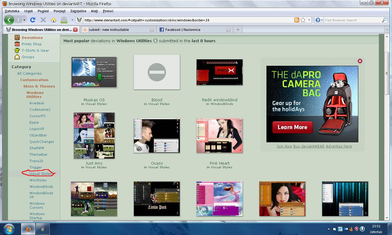Image resolution: width=392 pixels, height=235 pixels.
Task: Bookmark this page with the star icon
Action: click(x=303, y=20)
